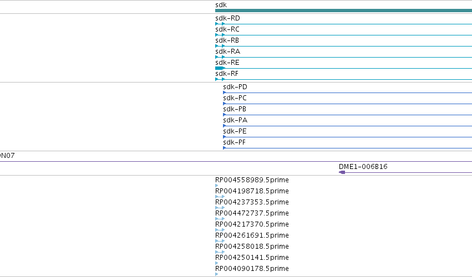Screen dimensions: 472x277
Task: Click the sdk-RB exon arrow glyph
Action: click(x=220, y=46)
